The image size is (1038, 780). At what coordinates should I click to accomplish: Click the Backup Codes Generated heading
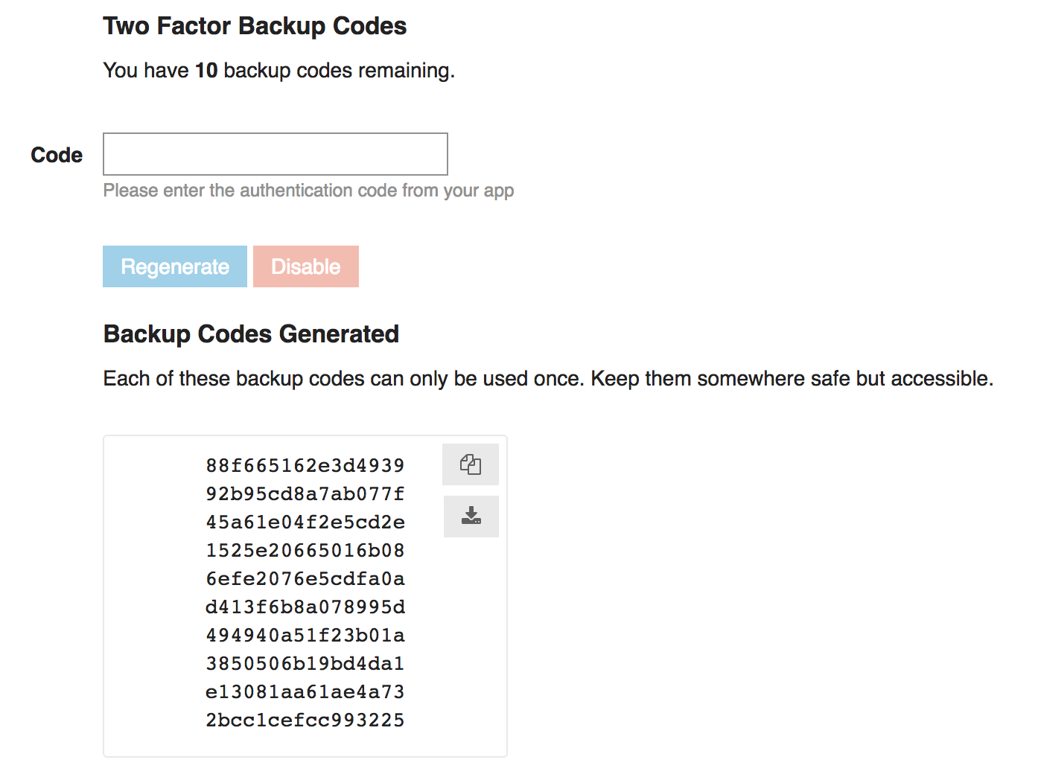pos(251,334)
